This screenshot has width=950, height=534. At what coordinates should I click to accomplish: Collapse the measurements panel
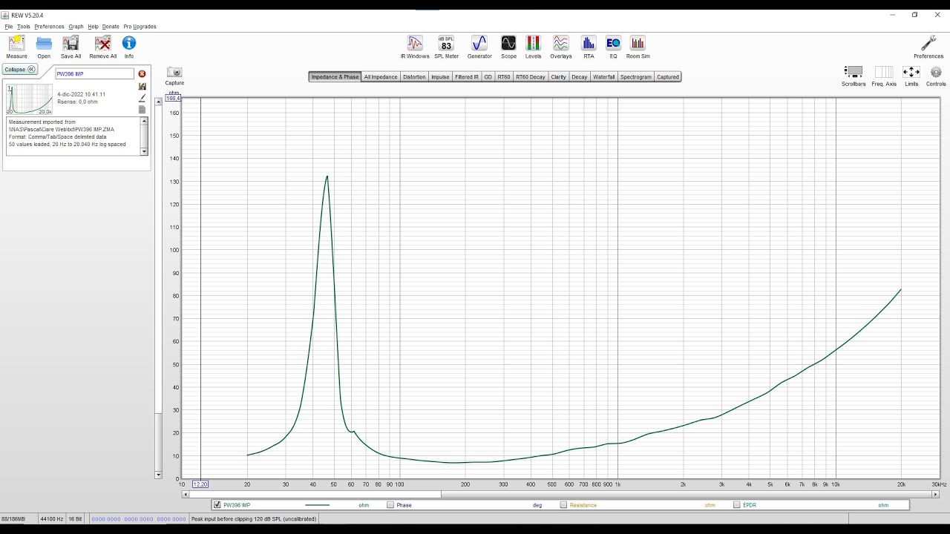[x=20, y=69]
